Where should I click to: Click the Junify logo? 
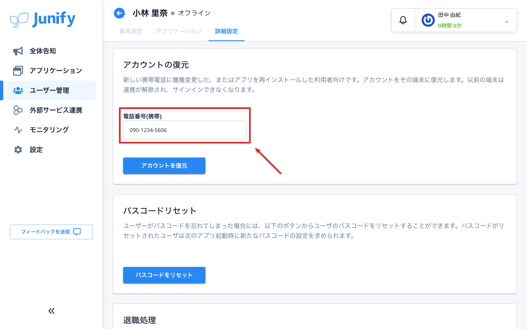click(43, 19)
